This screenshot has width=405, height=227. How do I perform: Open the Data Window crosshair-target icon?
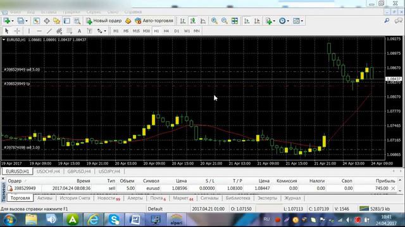click(x=47, y=21)
